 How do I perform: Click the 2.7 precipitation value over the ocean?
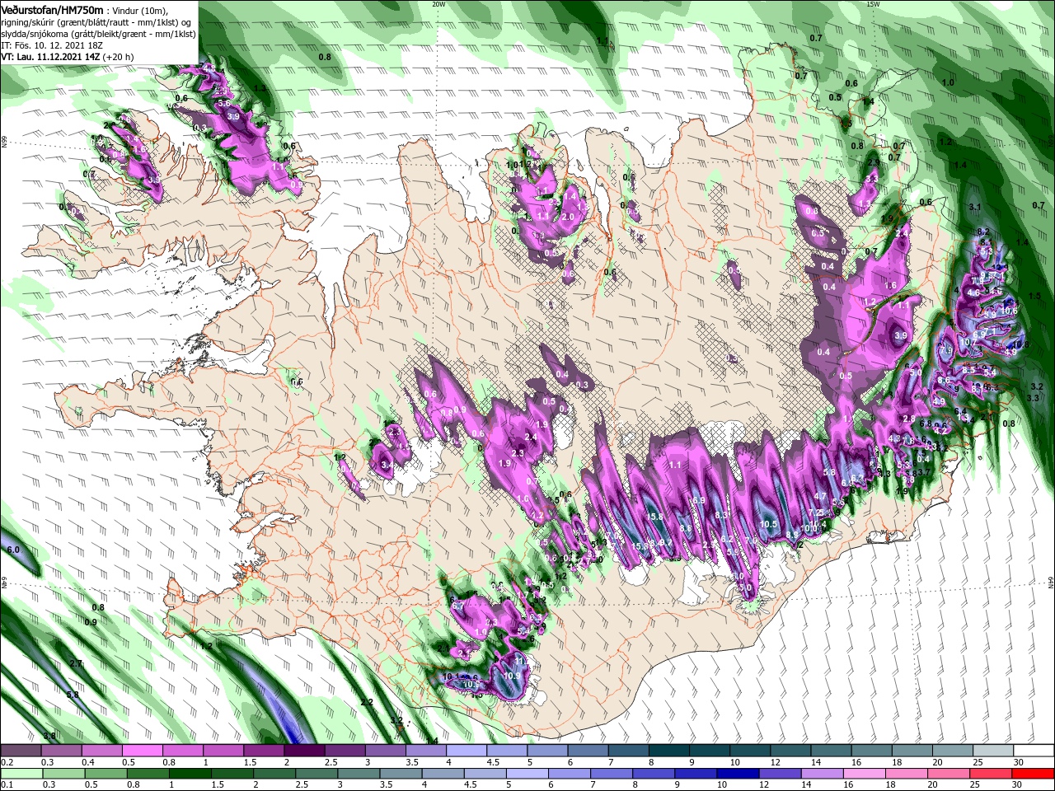pos(76,663)
